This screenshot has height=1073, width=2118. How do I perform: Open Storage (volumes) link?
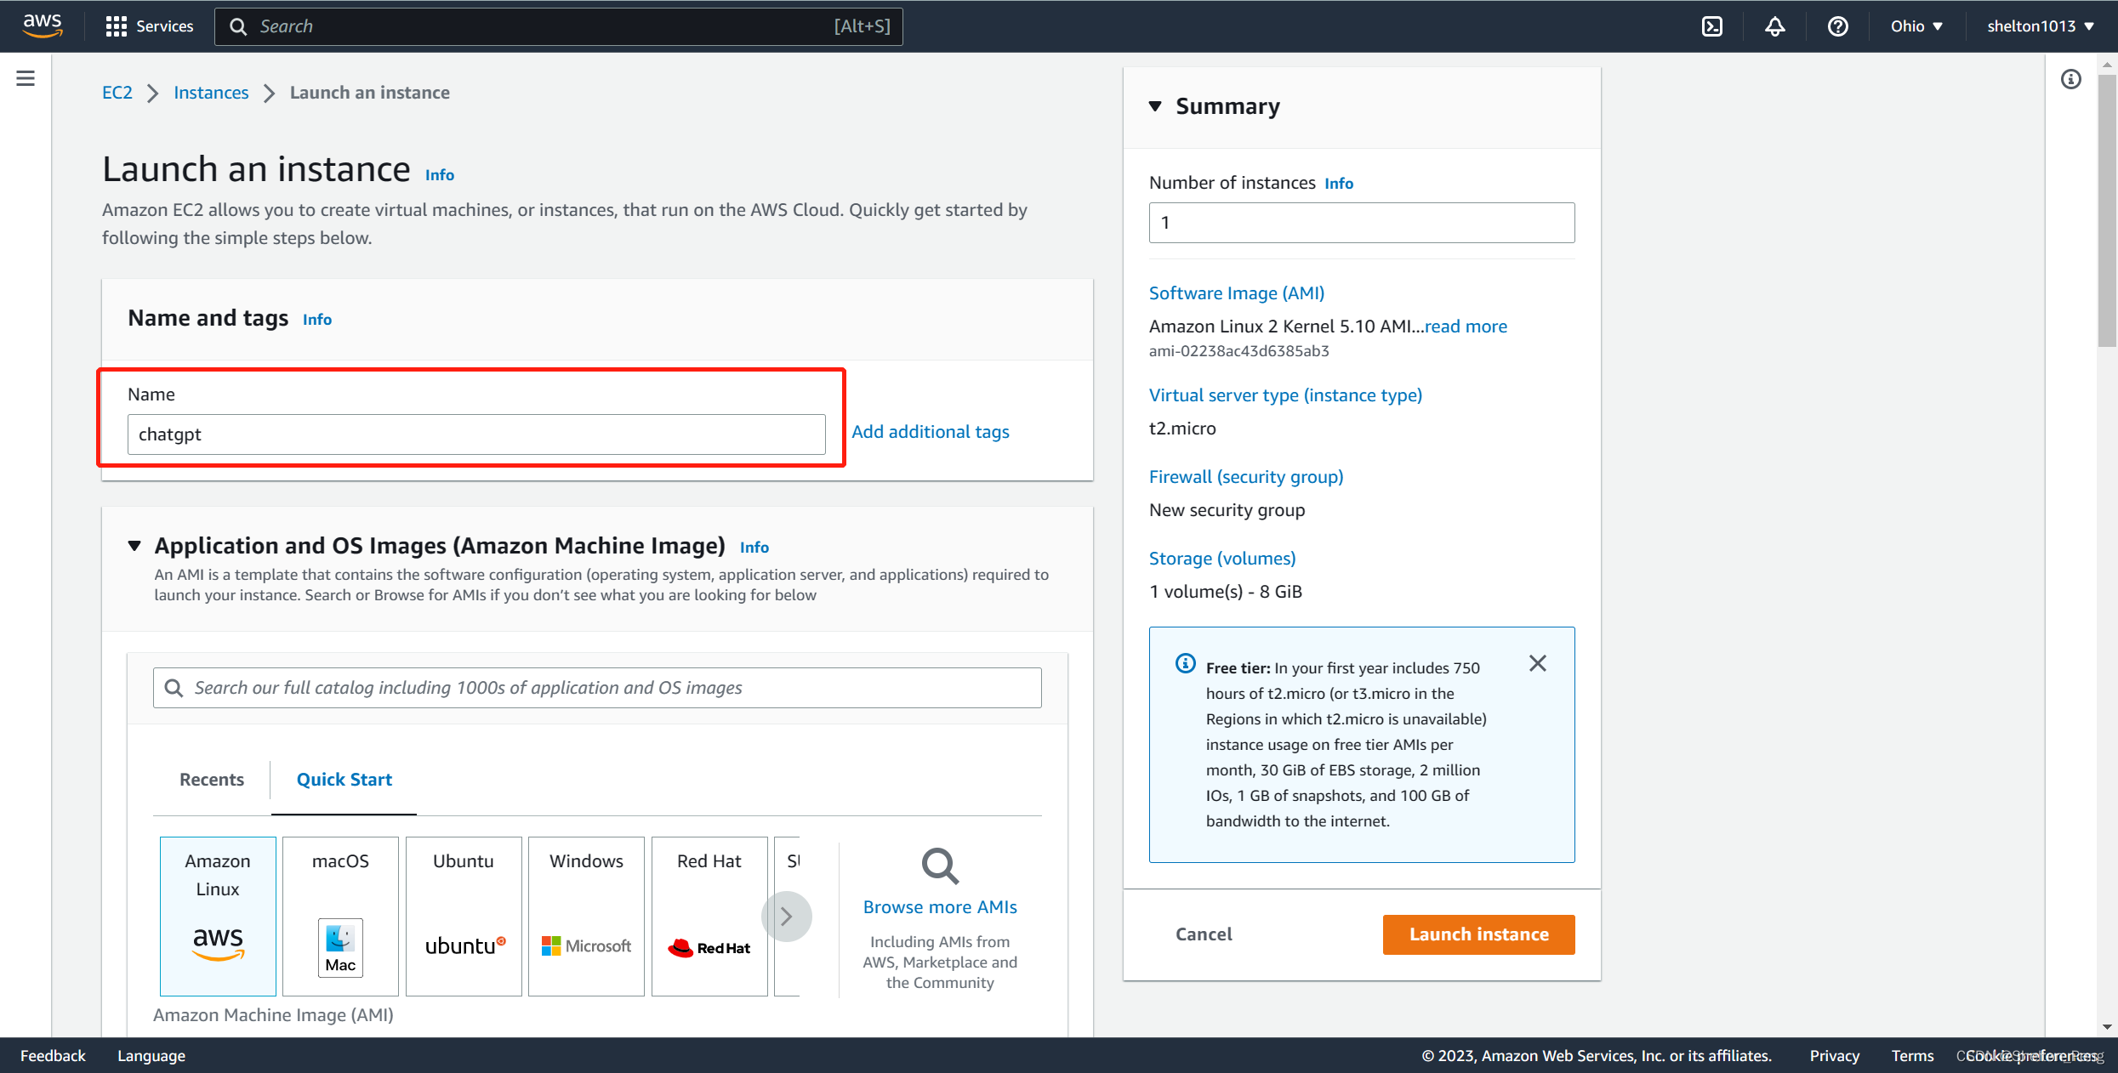coord(1222,559)
